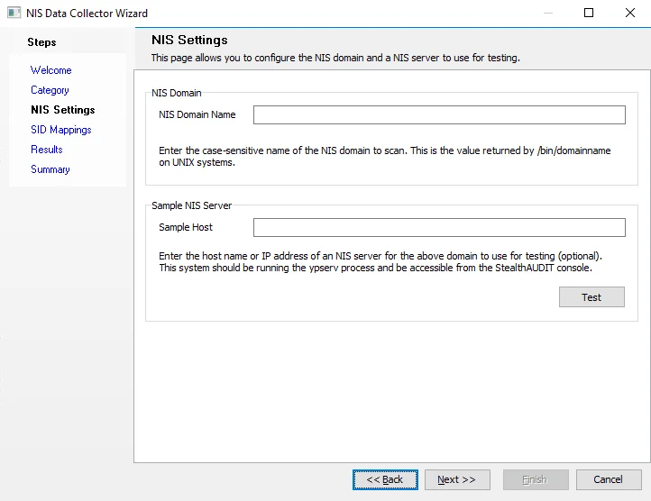
Task: Click the text mentioning /bin/domainname
Action: pyautogui.click(x=385, y=157)
